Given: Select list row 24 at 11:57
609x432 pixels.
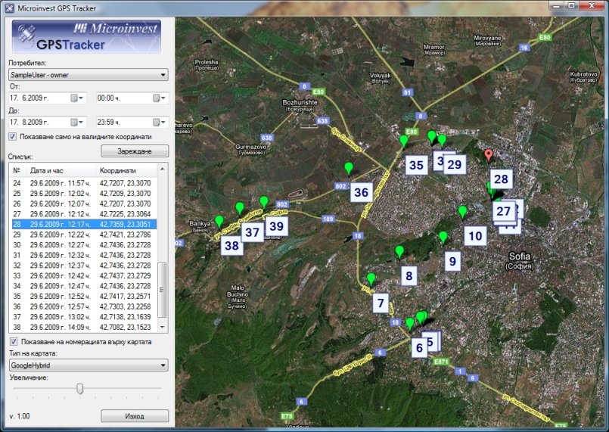Looking at the screenshot, I should [x=83, y=183].
